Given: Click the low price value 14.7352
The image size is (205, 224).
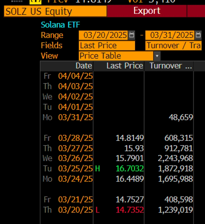Looking at the screenshot, I should coord(130,210).
